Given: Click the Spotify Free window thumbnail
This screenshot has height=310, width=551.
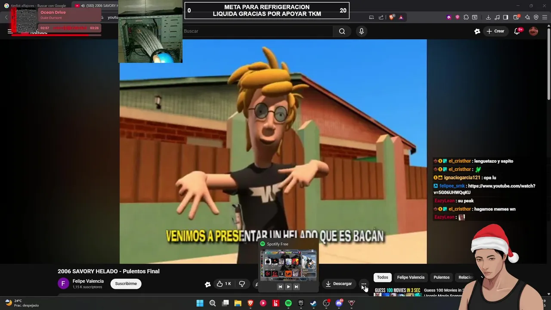Looking at the screenshot, I should point(288,265).
